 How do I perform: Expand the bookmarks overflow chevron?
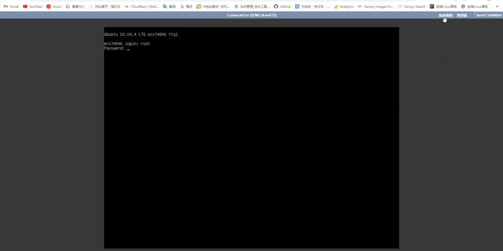tap(497, 6)
